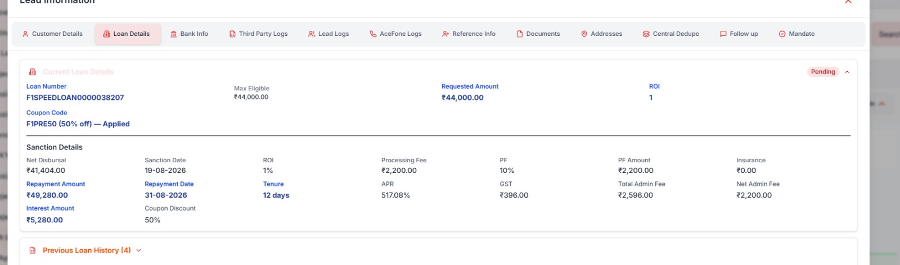
Task: Click the Loan Number label
Action: (x=46, y=86)
